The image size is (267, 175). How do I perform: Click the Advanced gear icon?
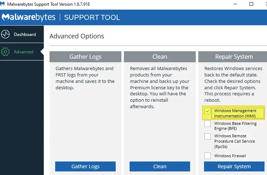coord(5,52)
